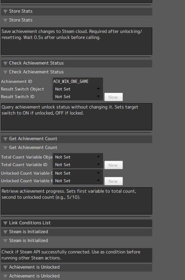Click the Query achievement unlock status description

(x=77, y=117)
